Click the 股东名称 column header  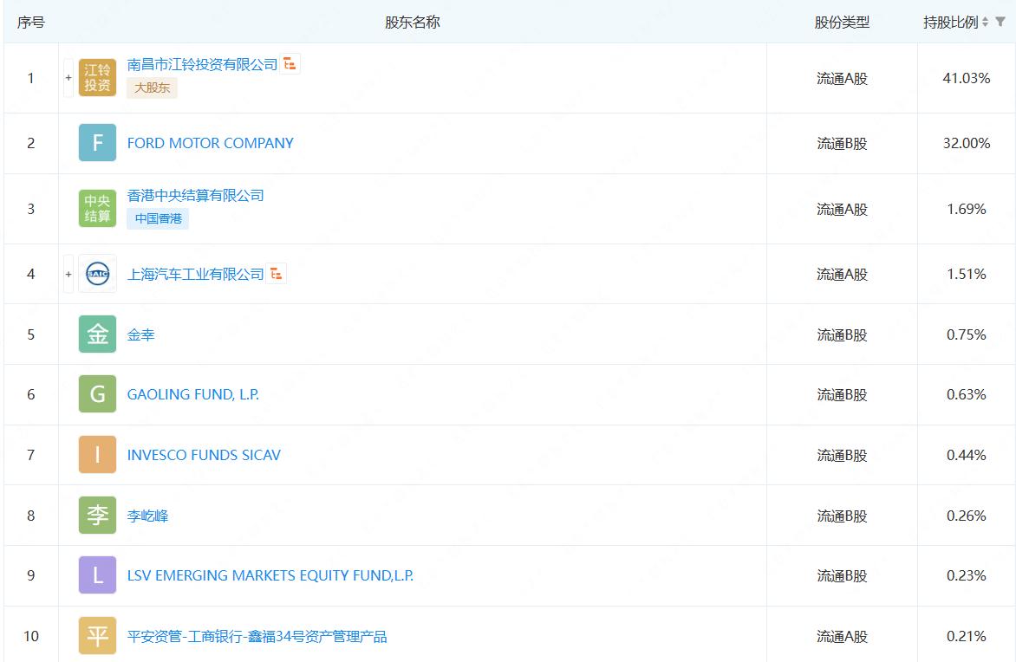click(x=412, y=23)
